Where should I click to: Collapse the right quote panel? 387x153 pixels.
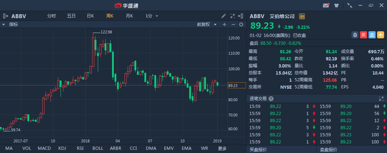pos(242,16)
